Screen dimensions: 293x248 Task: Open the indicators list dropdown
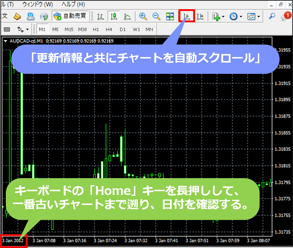pos(218,17)
